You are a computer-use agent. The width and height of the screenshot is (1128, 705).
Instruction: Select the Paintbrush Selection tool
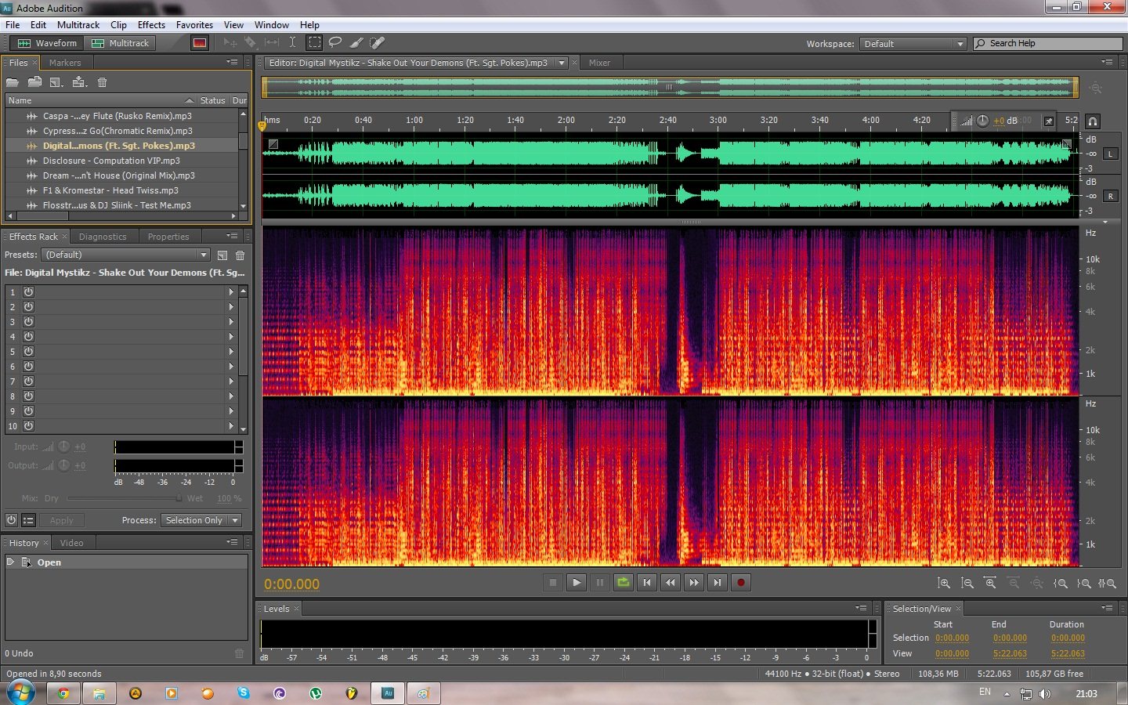coord(356,43)
